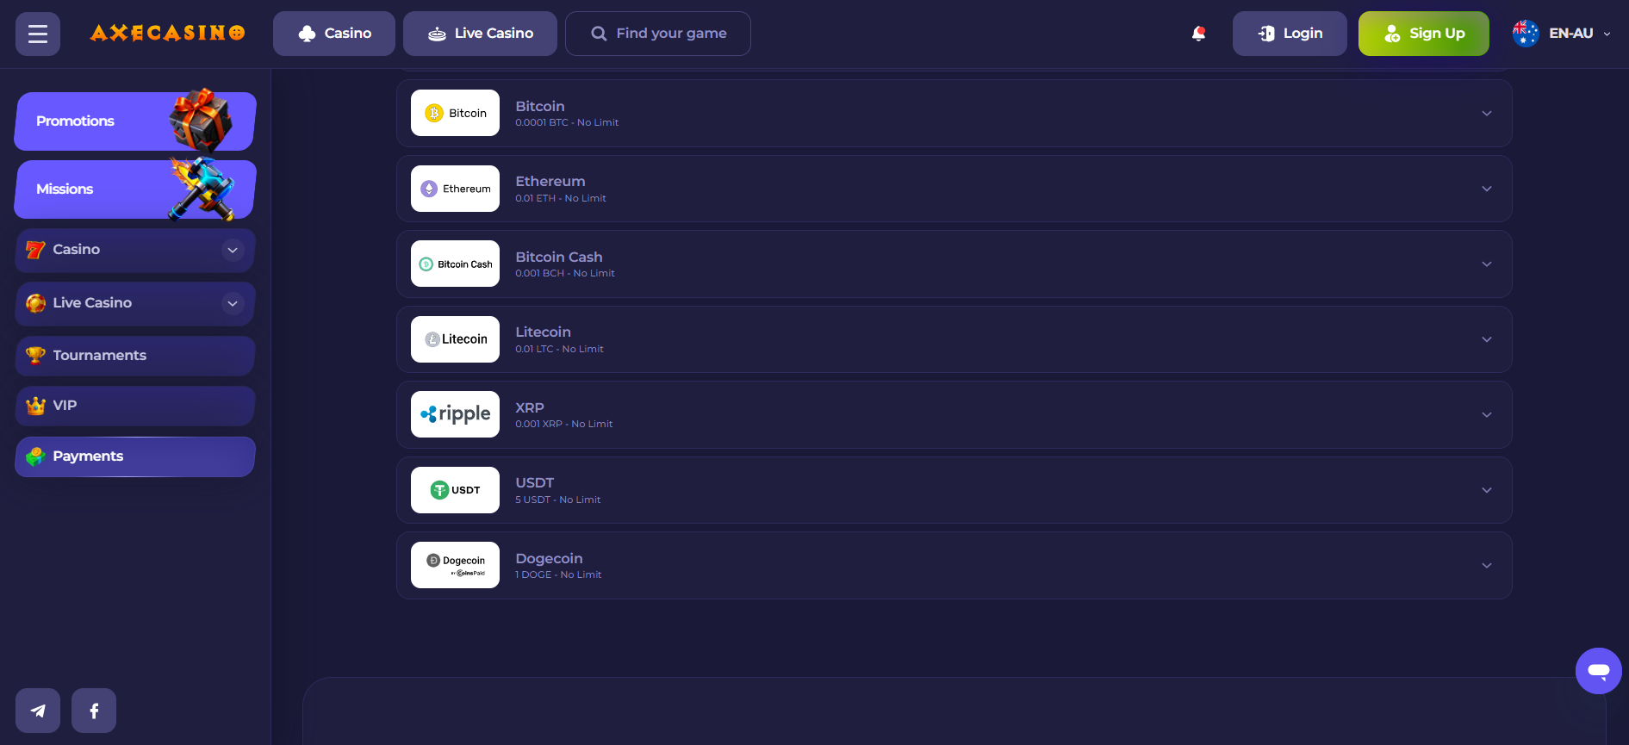Click the Payments sidebar icon

[35, 456]
